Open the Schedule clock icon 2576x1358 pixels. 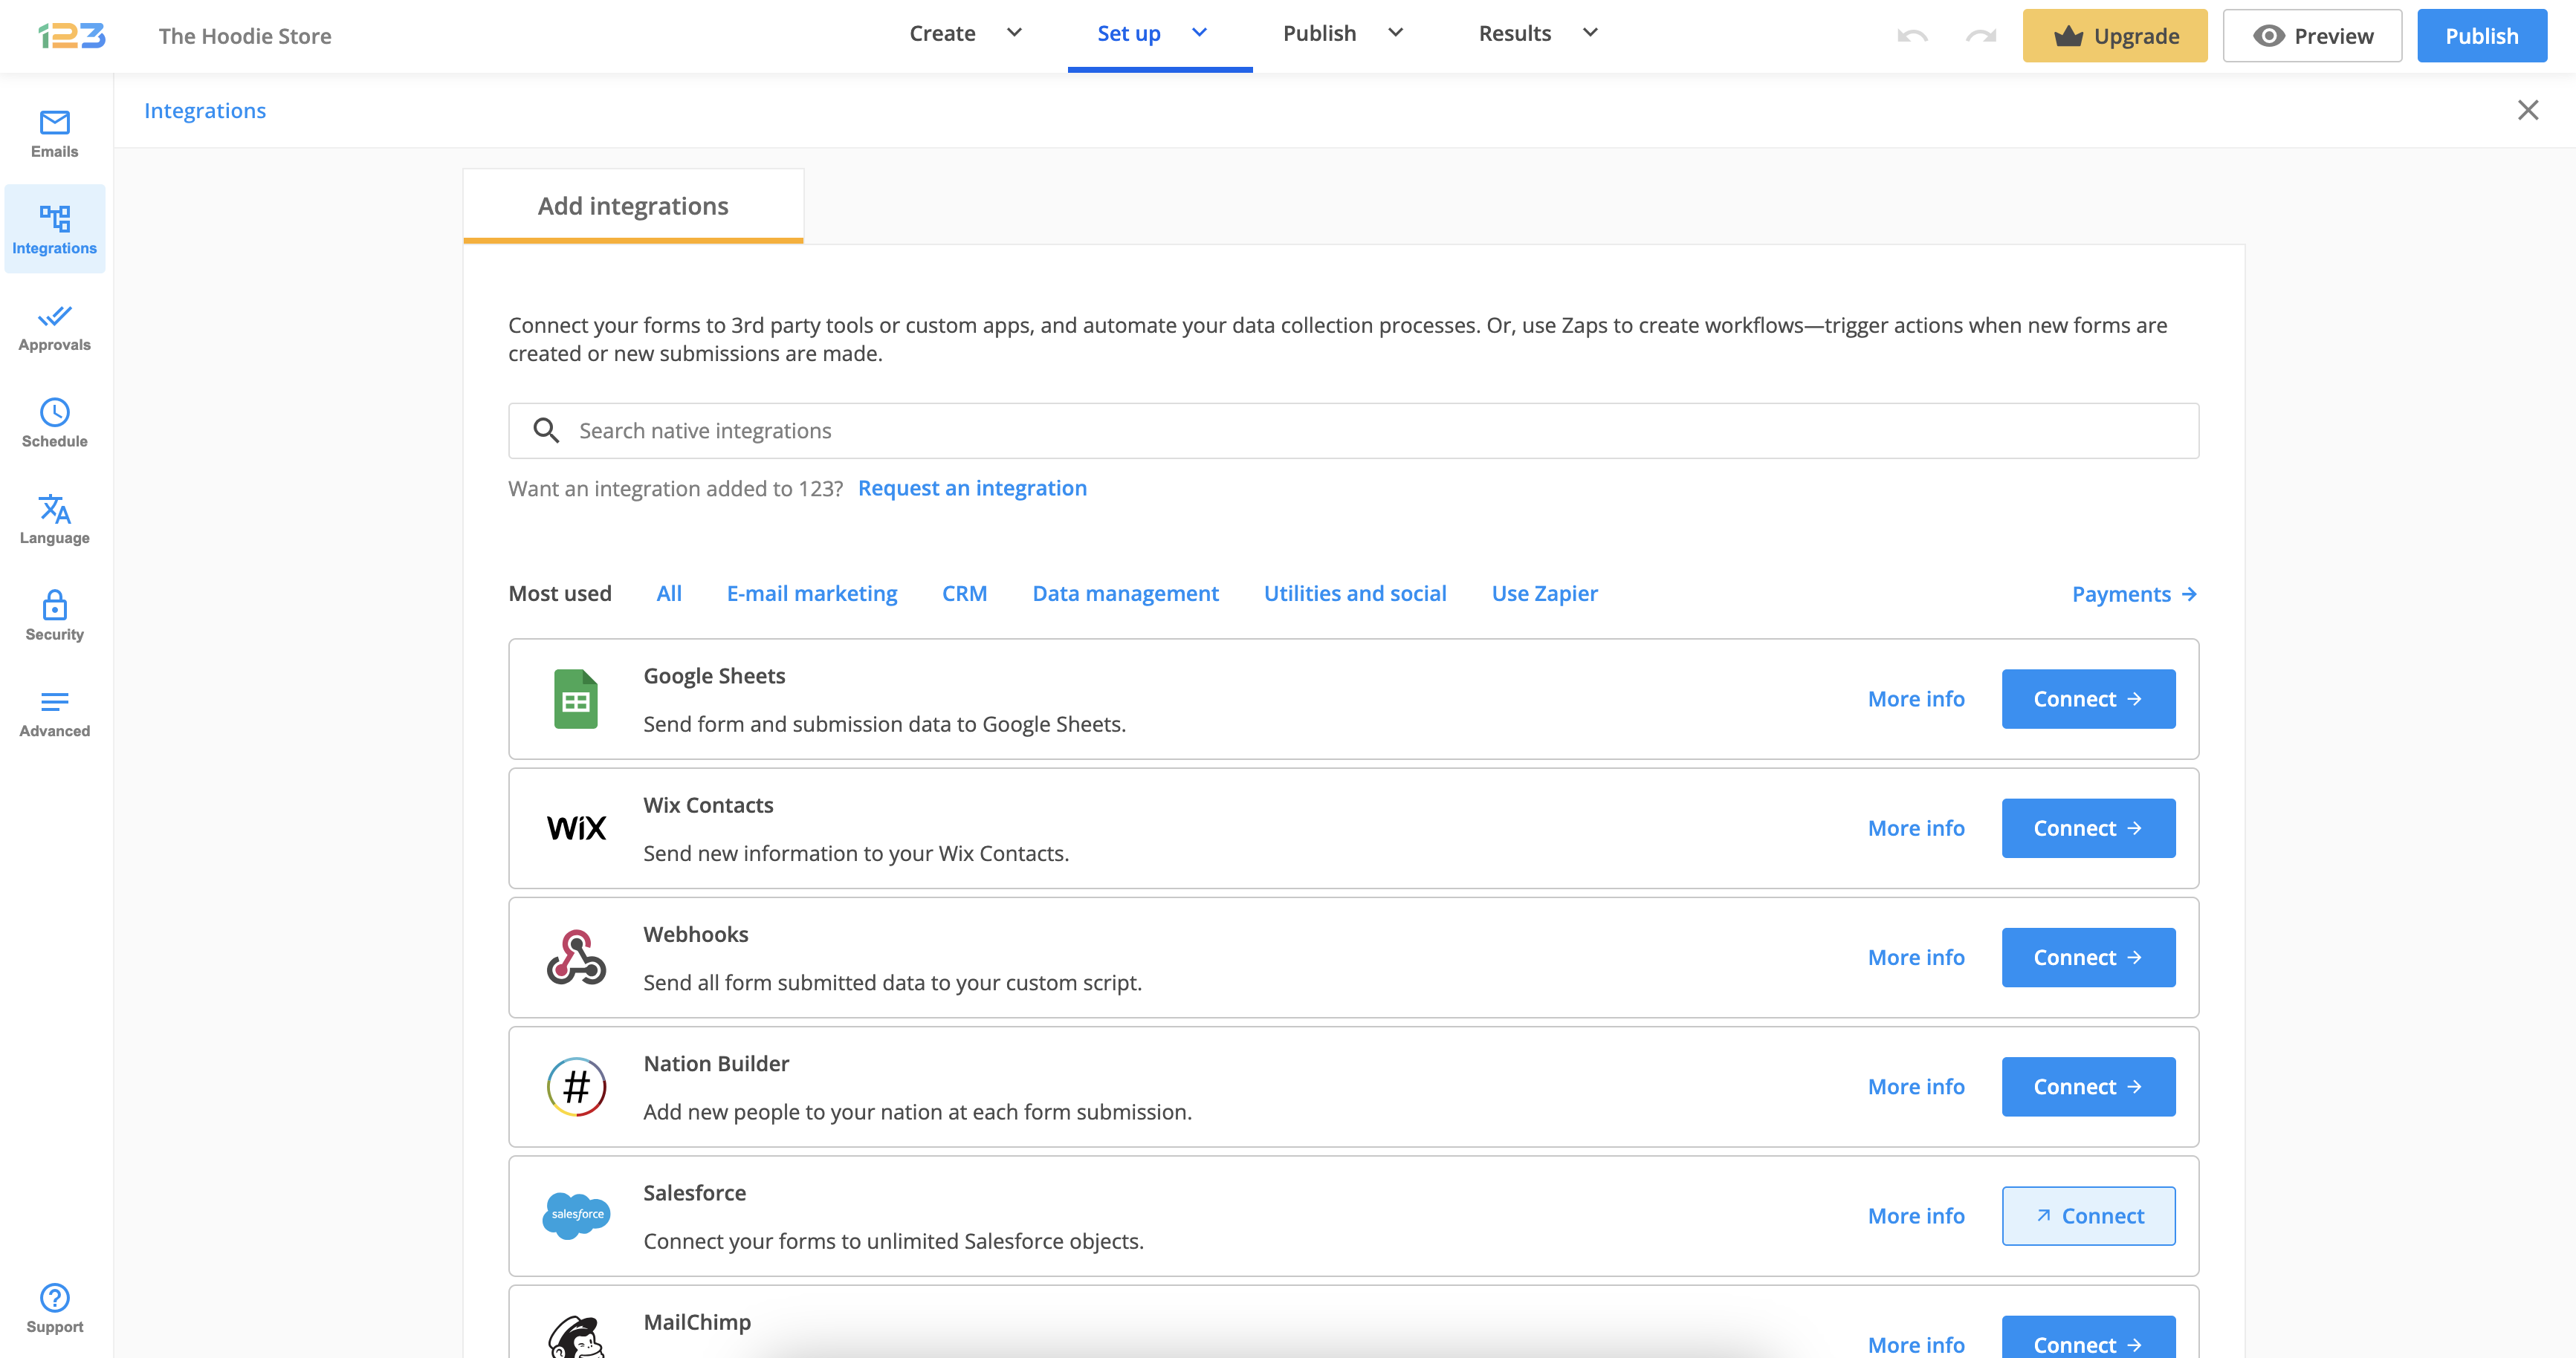54,423
